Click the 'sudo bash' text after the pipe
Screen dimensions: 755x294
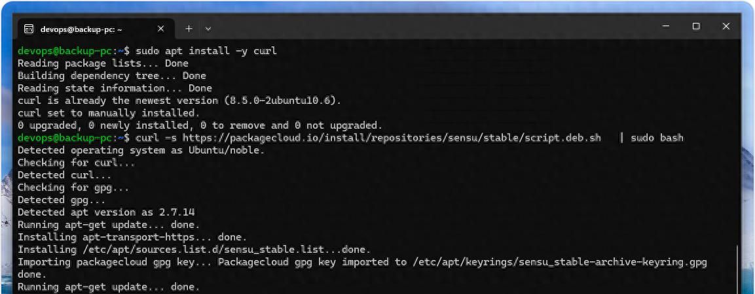pos(657,138)
